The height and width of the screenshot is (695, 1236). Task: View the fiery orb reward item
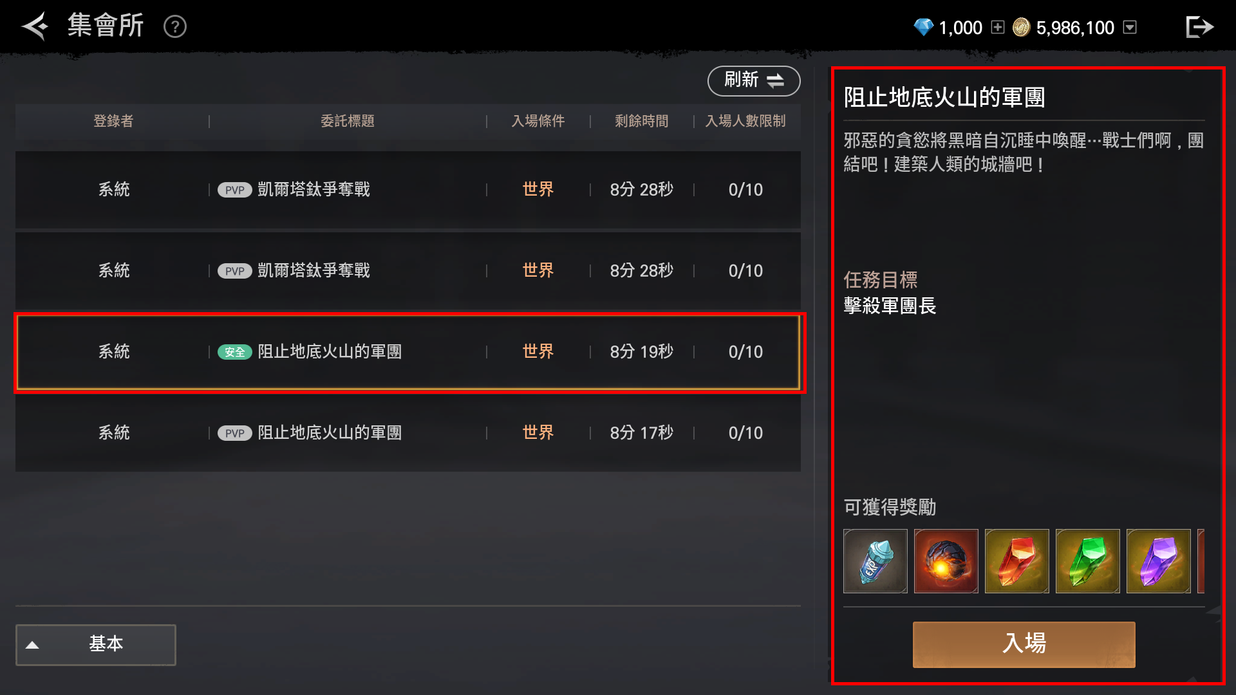(x=946, y=561)
